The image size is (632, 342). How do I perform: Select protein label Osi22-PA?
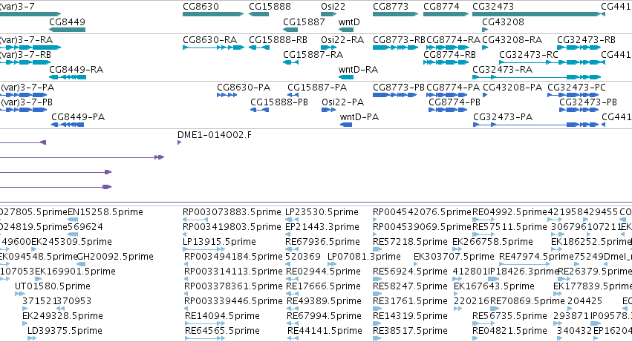[342, 102]
